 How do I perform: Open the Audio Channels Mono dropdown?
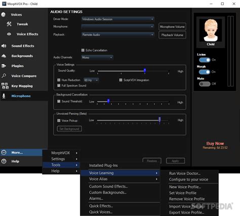coord(97,58)
